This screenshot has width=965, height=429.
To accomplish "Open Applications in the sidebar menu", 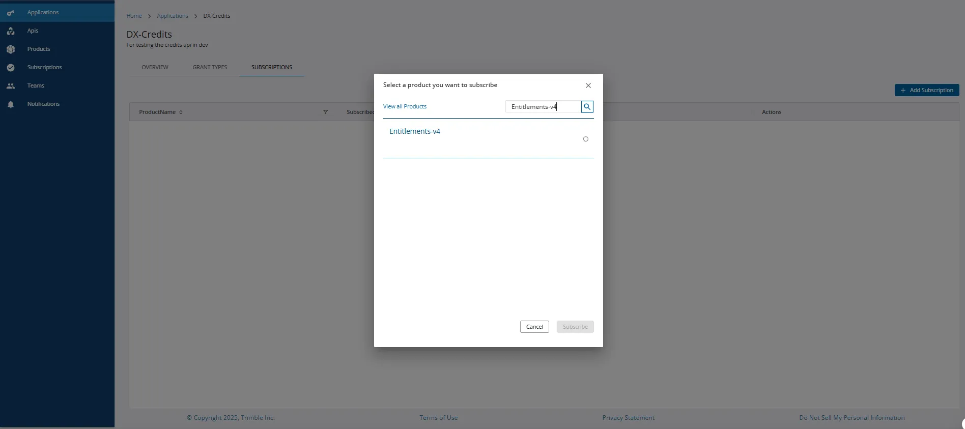I will point(57,12).
